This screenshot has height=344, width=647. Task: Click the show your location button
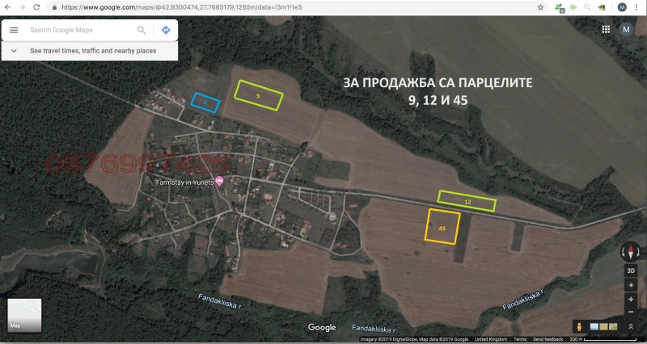[630, 285]
